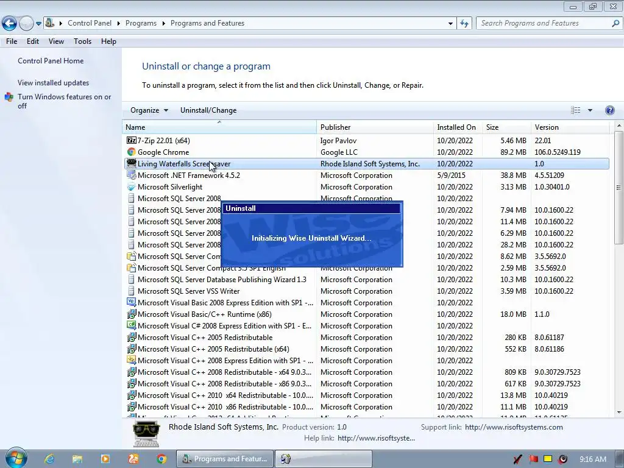Viewport: 624px width, 468px height.
Task: Click the Refresh button beside address bar
Action: [464, 24]
